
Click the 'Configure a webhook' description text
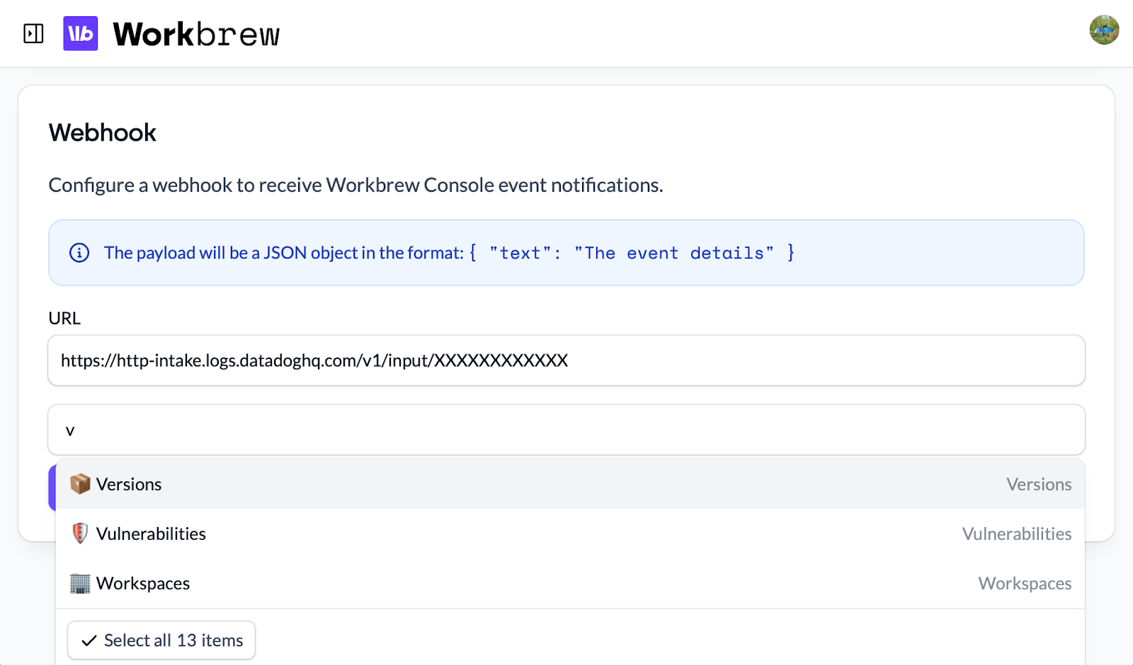(356, 185)
